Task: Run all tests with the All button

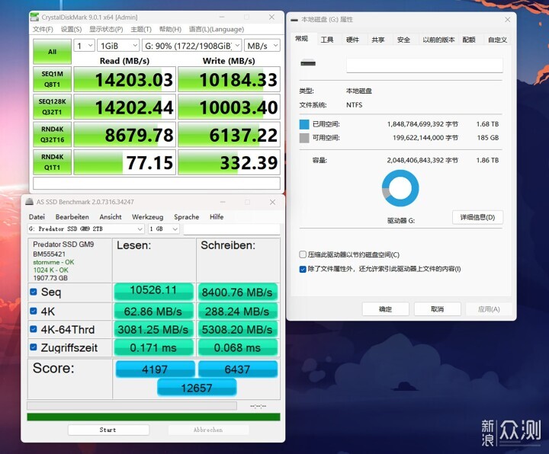Action: pos(52,51)
